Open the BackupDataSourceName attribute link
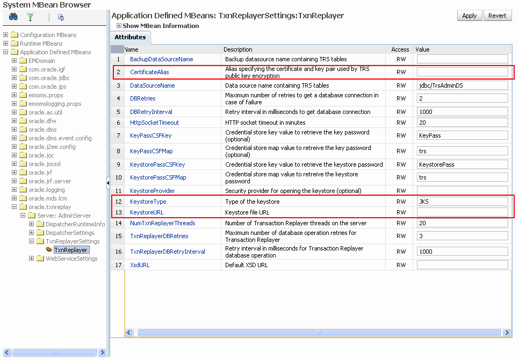519x358 pixels. pos(162,59)
